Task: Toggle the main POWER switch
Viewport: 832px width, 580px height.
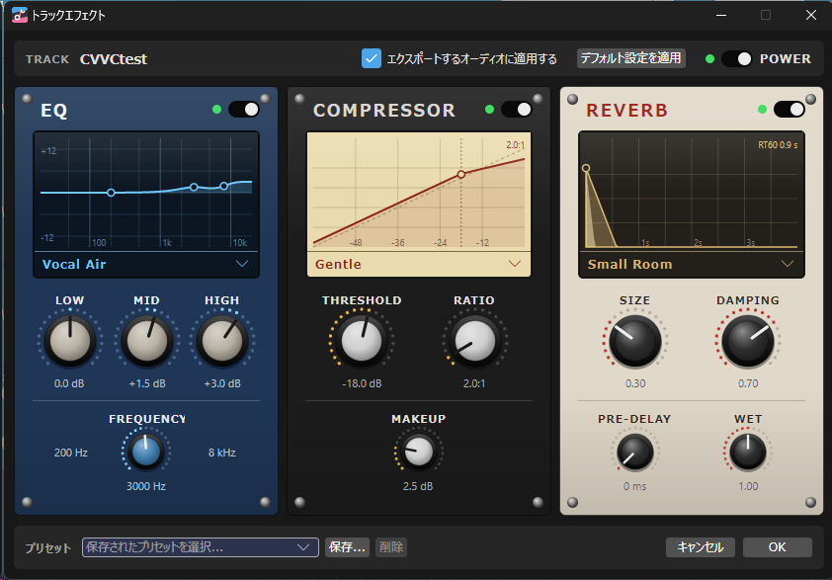Action: [736, 59]
